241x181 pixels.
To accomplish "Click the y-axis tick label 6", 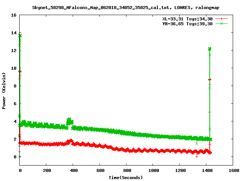I will tap(15, 104).
